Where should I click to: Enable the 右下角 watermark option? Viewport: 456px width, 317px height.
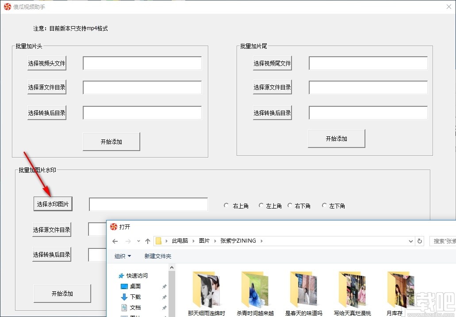[x=290, y=205]
